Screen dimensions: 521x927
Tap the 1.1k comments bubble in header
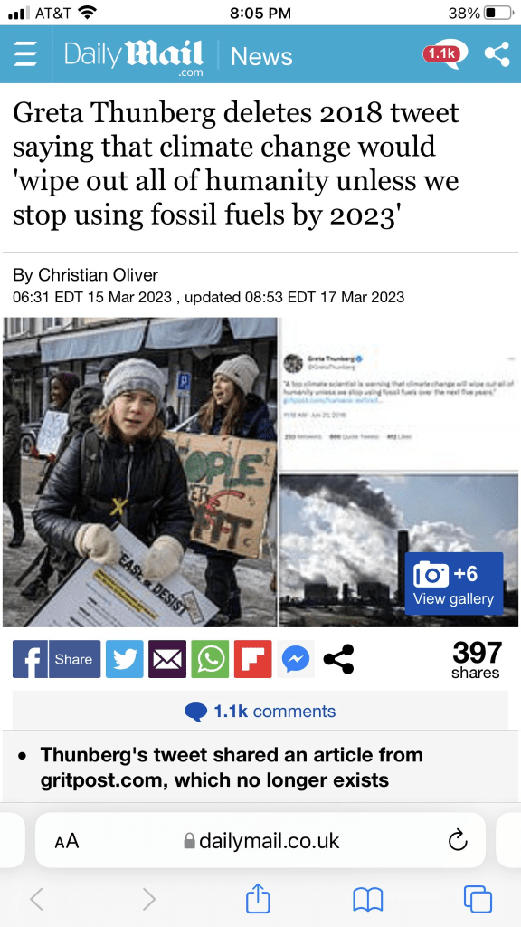pyautogui.click(x=445, y=53)
